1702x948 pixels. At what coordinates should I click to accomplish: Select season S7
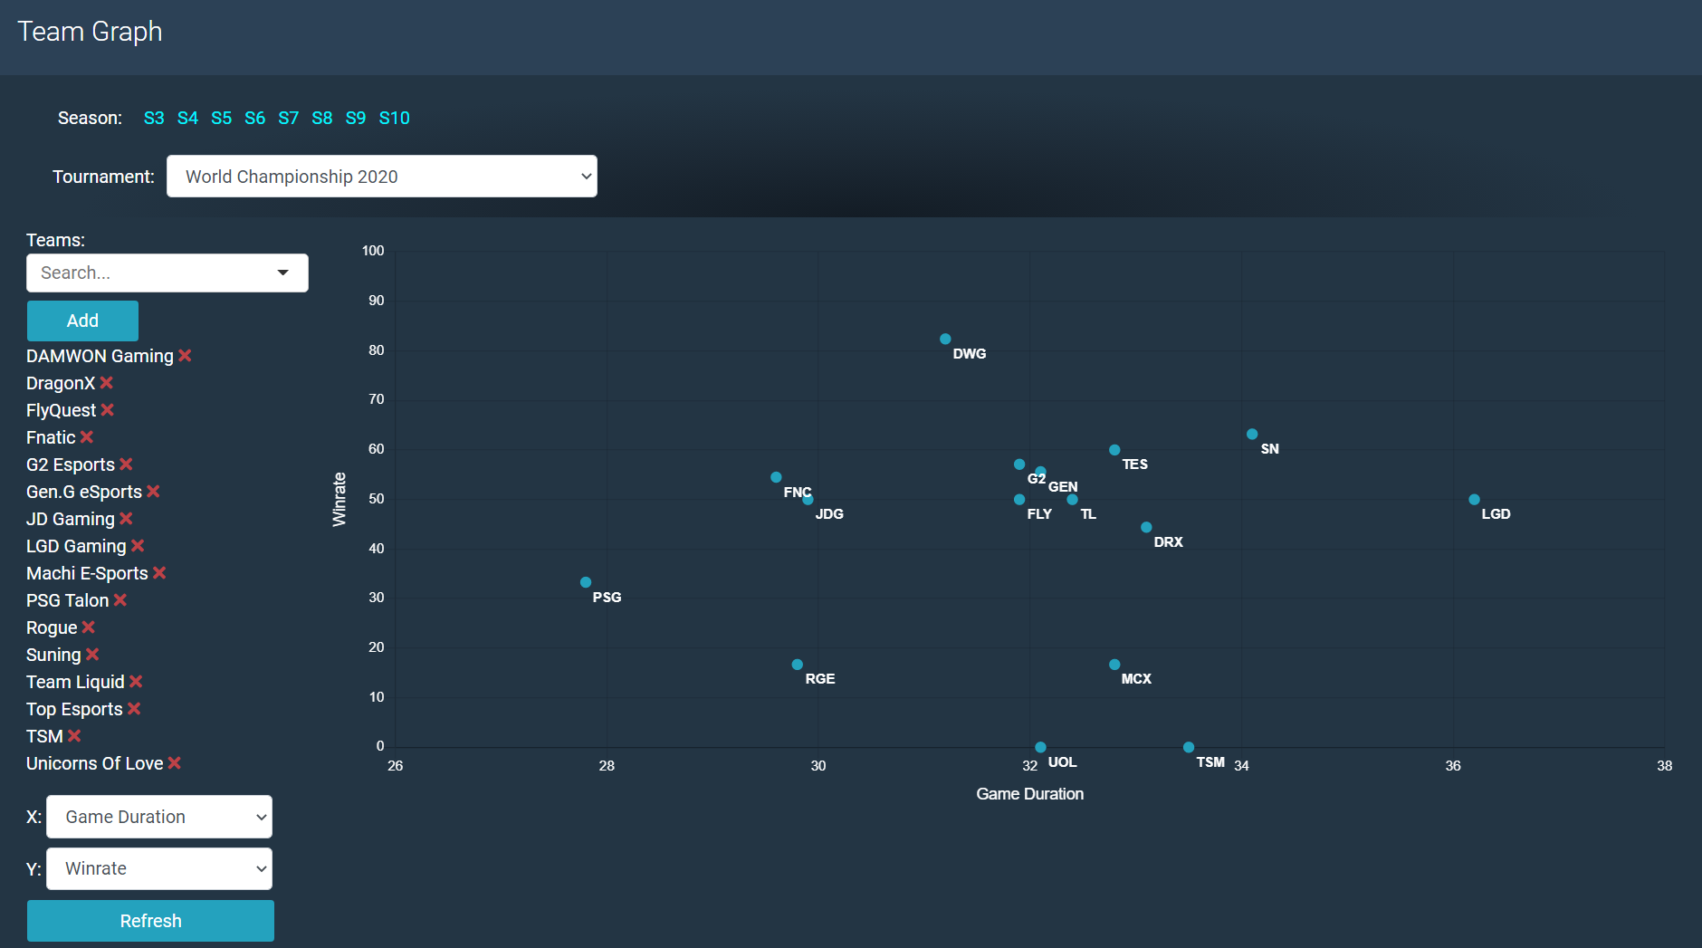click(288, 118)
